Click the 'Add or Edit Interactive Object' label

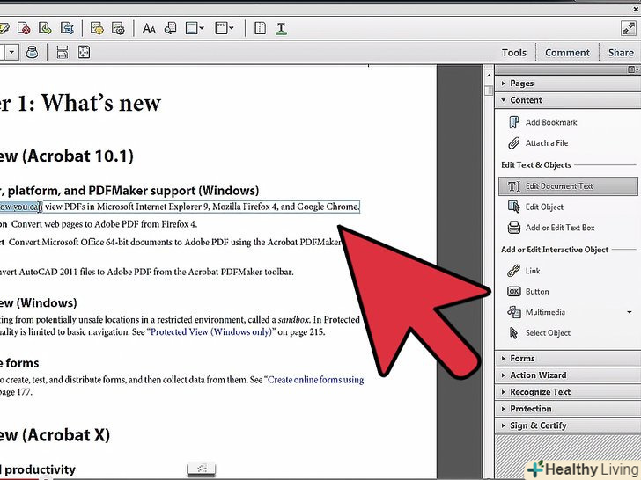tap(555, 250)
